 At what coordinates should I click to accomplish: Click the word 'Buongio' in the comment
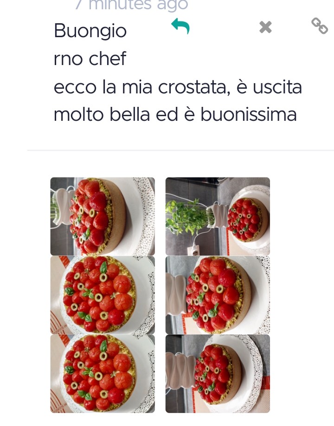90,31
